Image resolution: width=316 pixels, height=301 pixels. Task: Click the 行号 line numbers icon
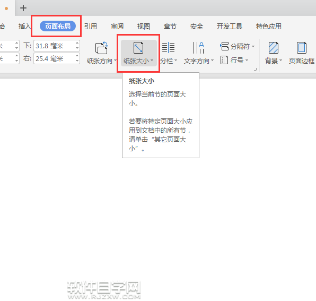click(x=224, y=60)
